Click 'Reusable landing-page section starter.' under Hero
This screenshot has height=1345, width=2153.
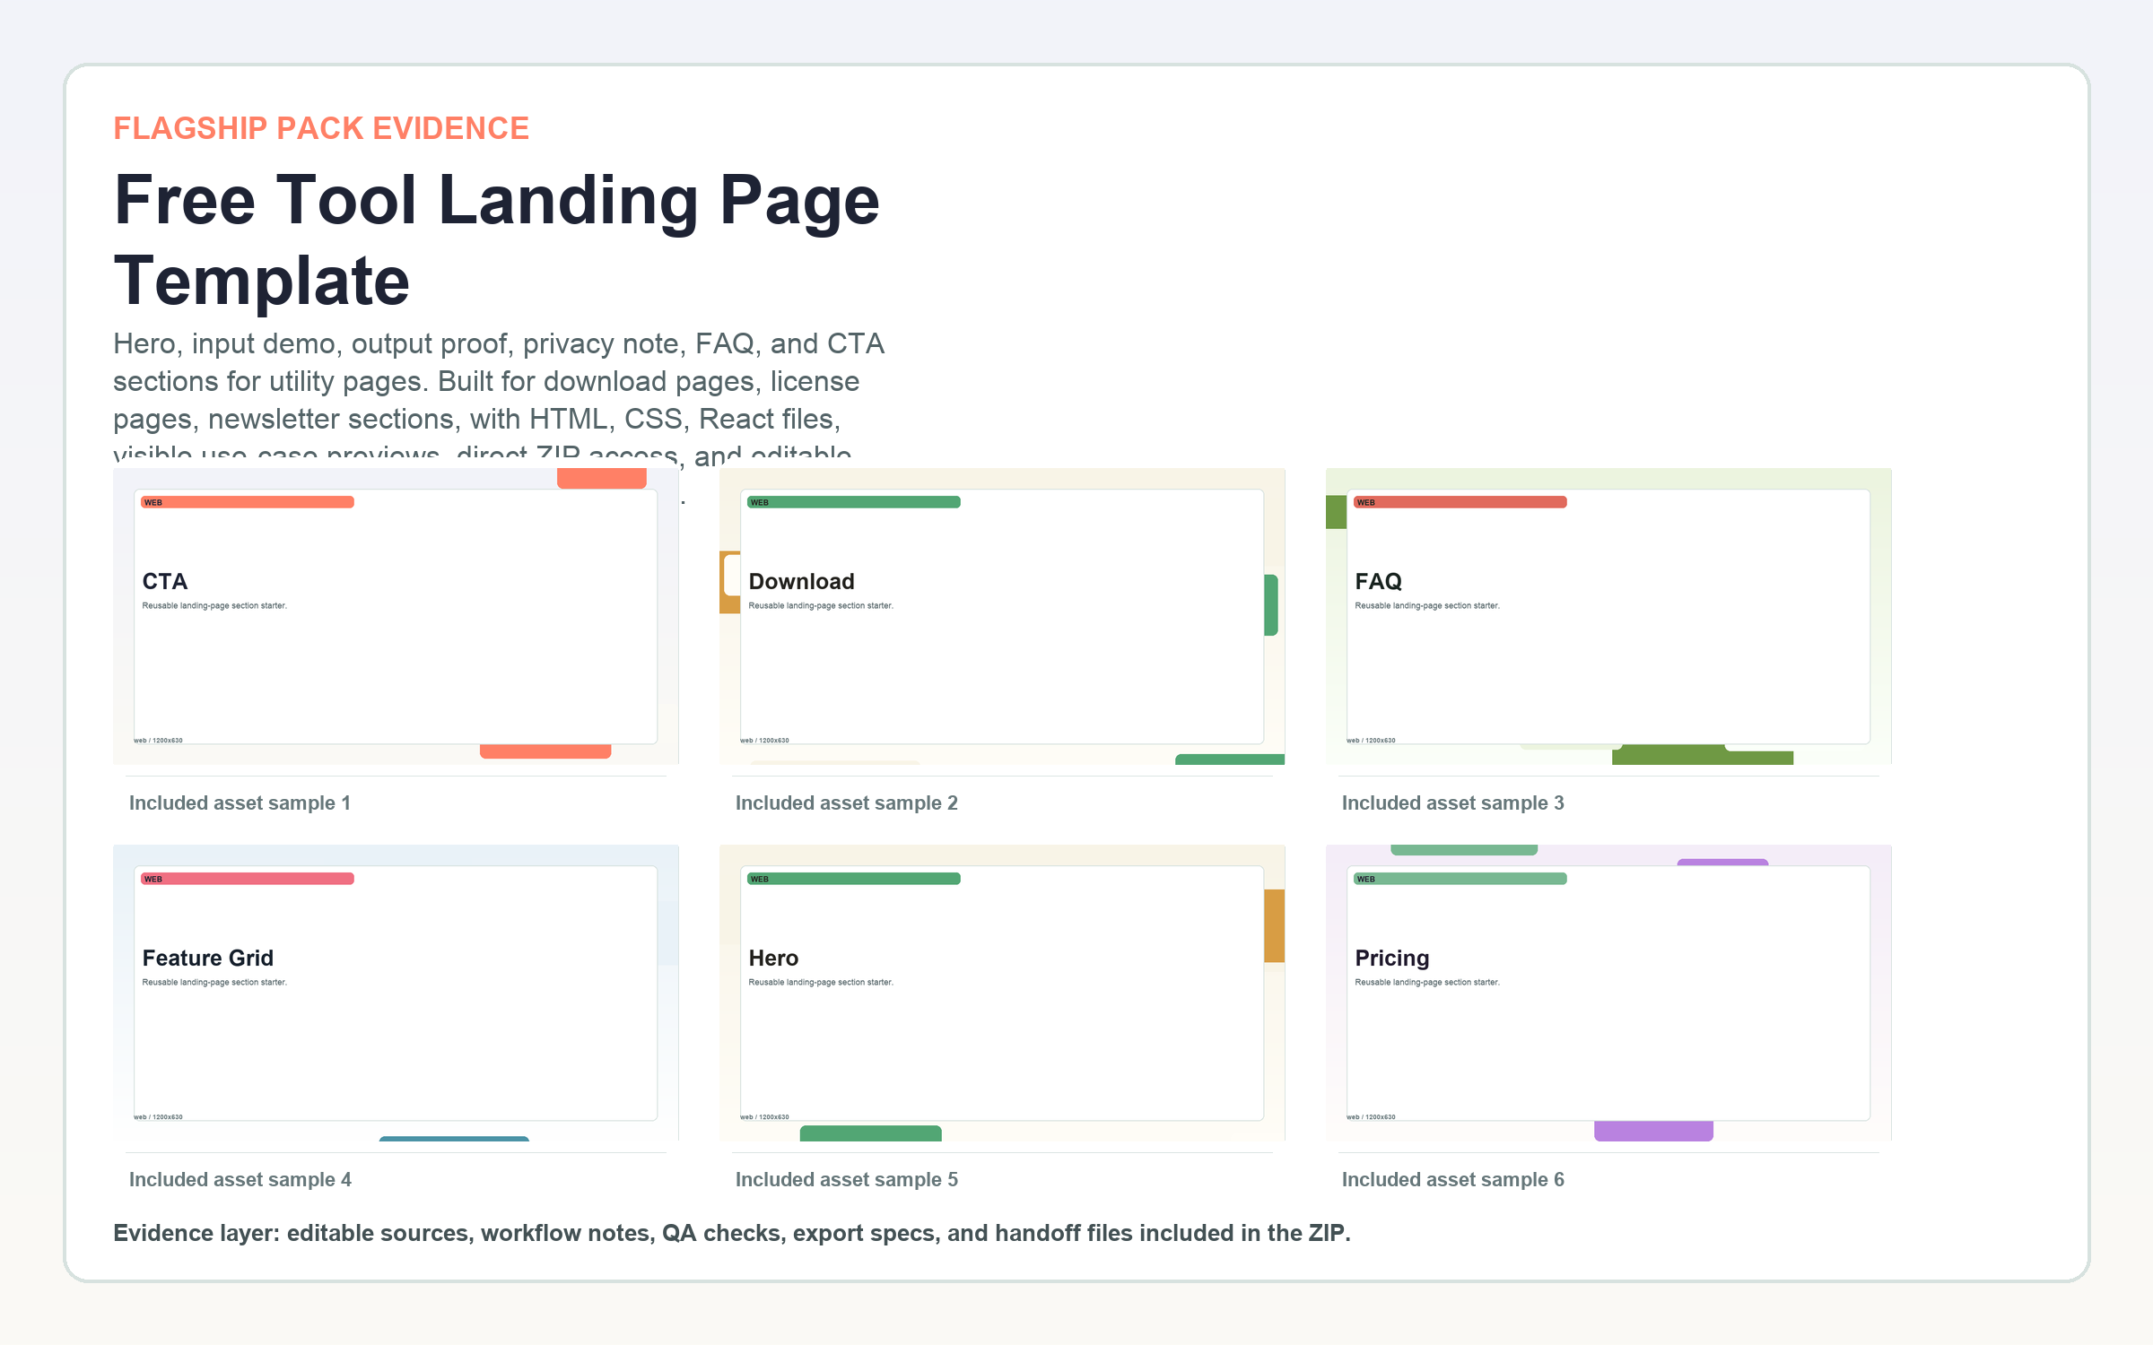click(x=821, y=982)
